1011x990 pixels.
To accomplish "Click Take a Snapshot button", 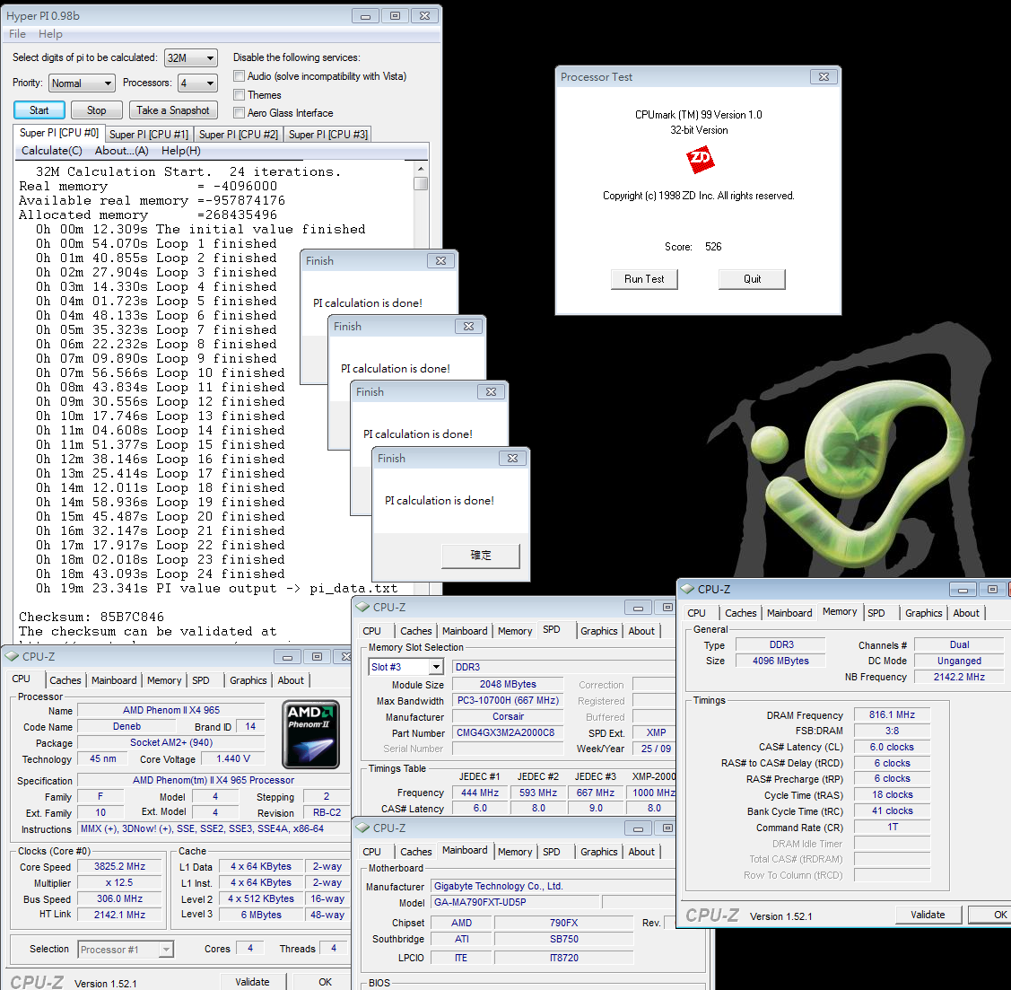I will click(173, 110).
